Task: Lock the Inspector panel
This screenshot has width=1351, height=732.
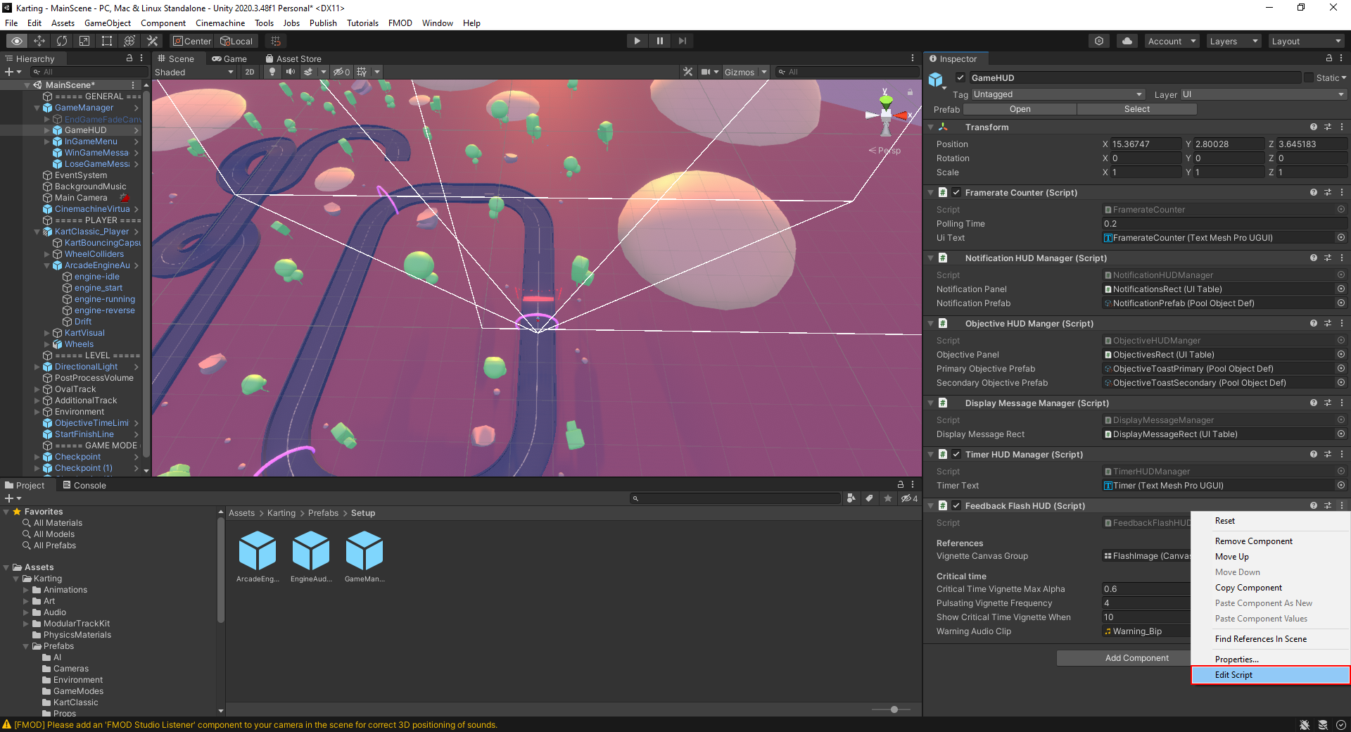Action: click(1328, 58)
